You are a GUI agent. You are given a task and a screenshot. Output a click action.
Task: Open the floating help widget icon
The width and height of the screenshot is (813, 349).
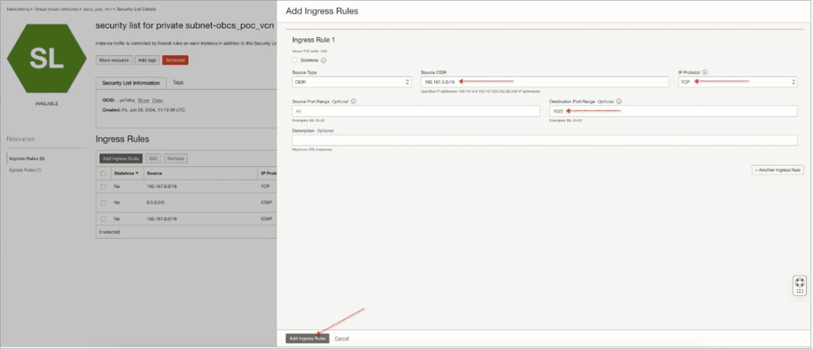pos(799,285)
